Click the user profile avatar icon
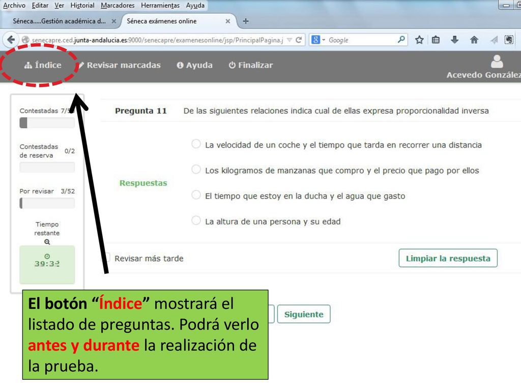This screenshot has width=521, height=391. coord(497,62)
